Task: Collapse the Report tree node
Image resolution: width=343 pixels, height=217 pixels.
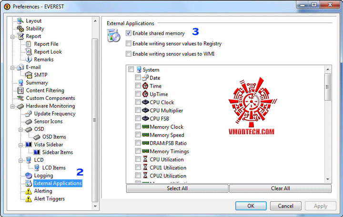Action: coord(12,37)
